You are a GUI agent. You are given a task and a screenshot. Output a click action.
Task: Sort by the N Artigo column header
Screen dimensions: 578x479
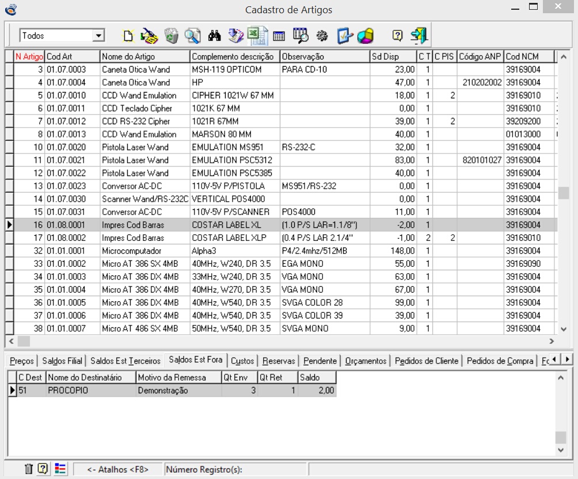coord(29,56)
